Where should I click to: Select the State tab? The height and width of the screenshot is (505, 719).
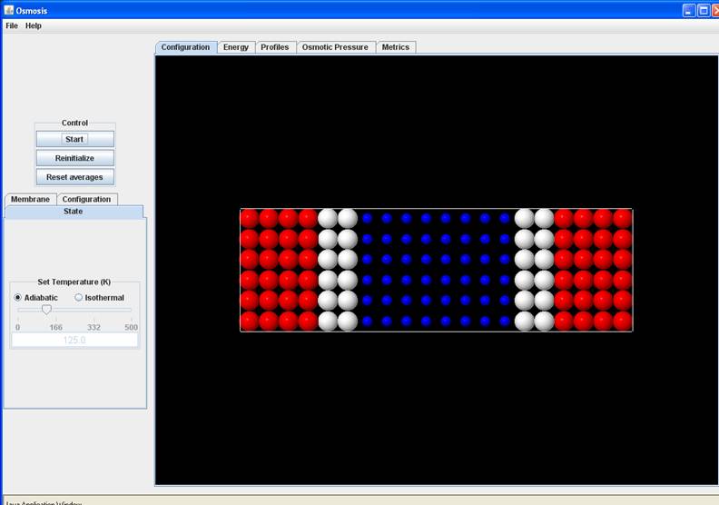coord(73,212)
